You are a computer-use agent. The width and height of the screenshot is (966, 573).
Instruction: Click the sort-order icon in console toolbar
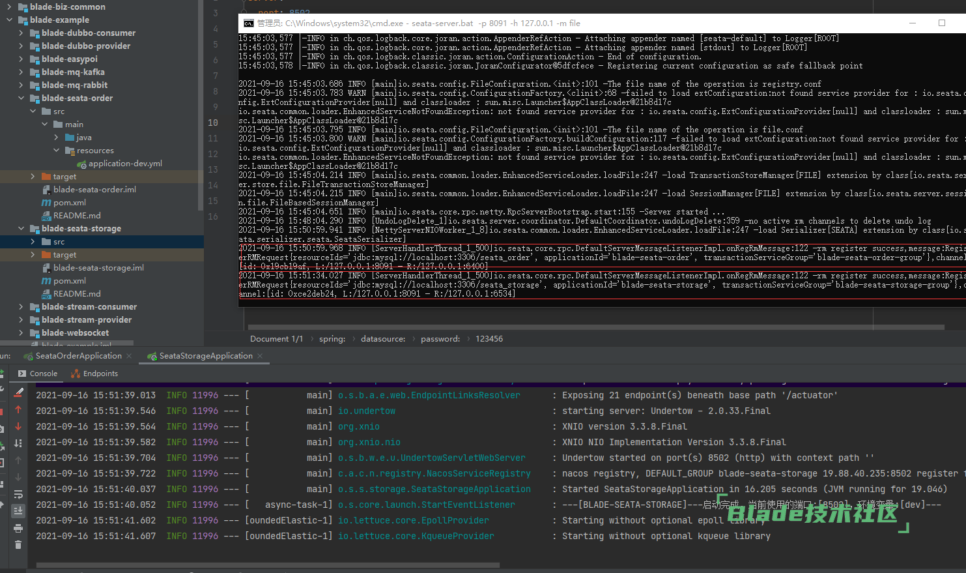click(18, 443)
